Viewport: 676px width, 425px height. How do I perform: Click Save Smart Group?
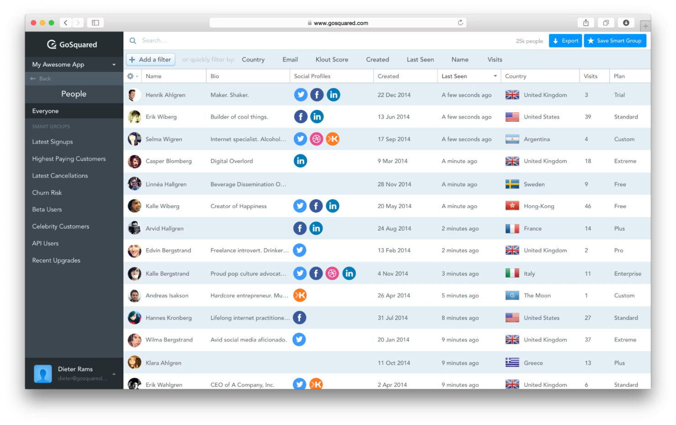pos(615,40)
